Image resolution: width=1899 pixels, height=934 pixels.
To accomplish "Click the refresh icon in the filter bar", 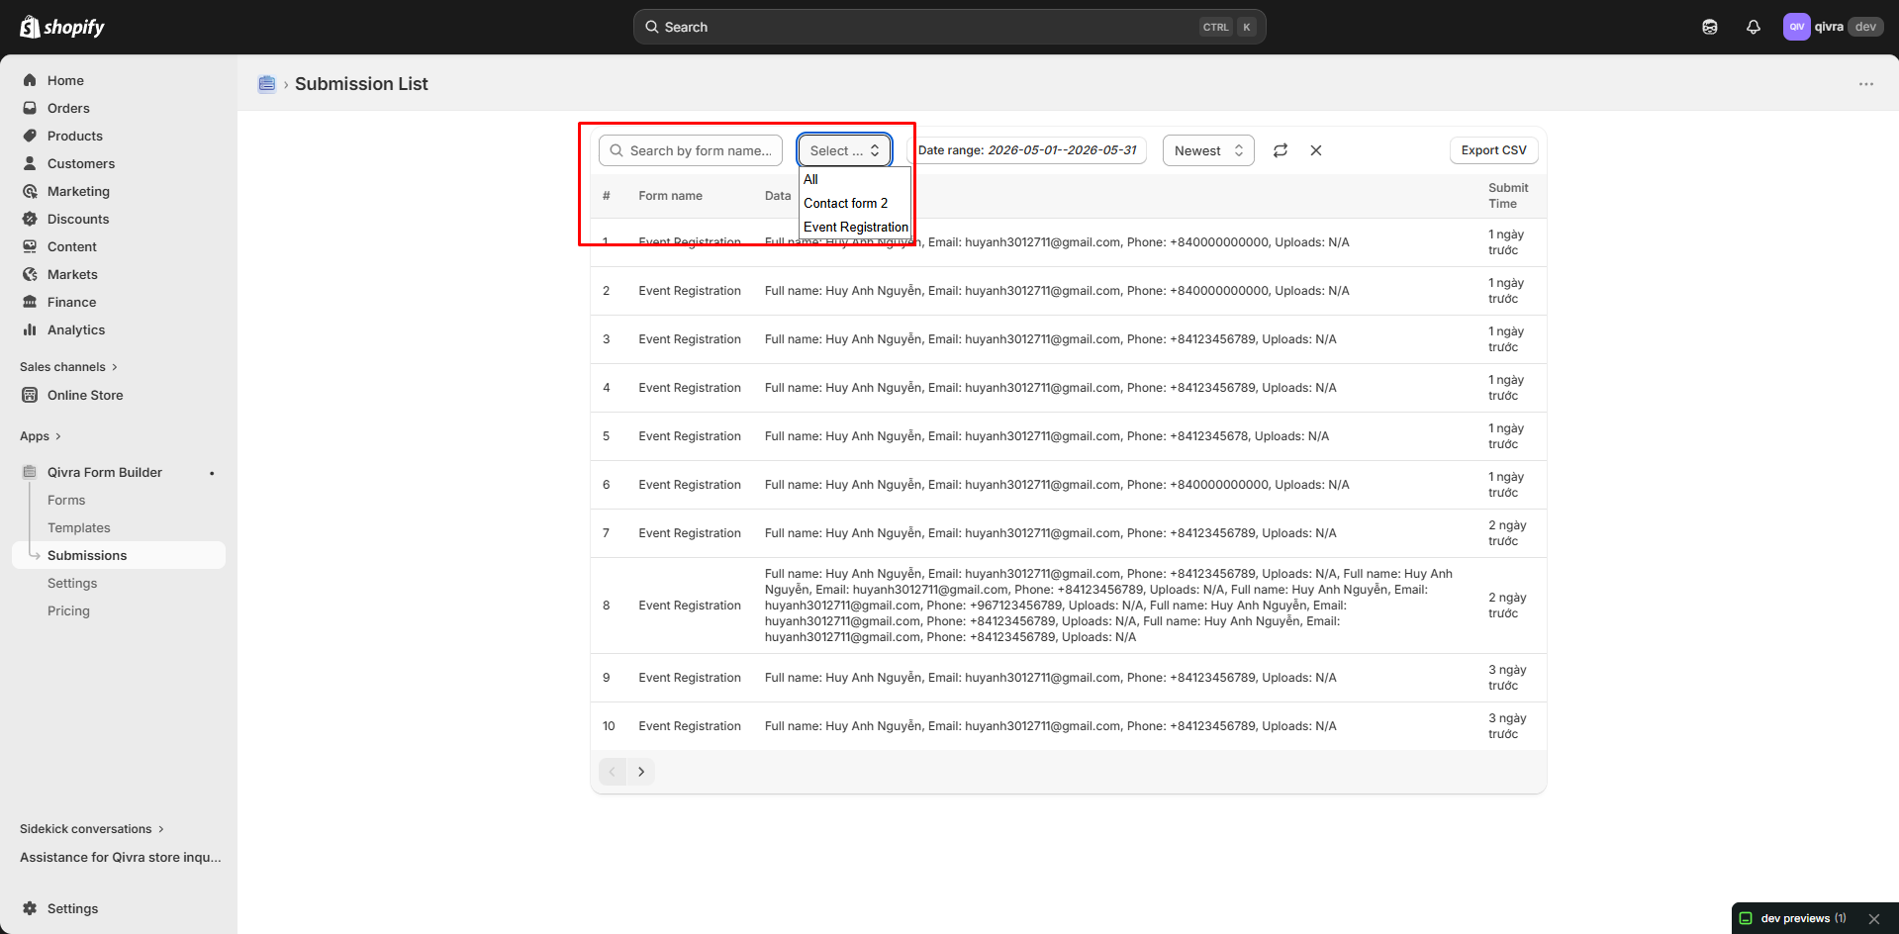I will pos(1281,150).
